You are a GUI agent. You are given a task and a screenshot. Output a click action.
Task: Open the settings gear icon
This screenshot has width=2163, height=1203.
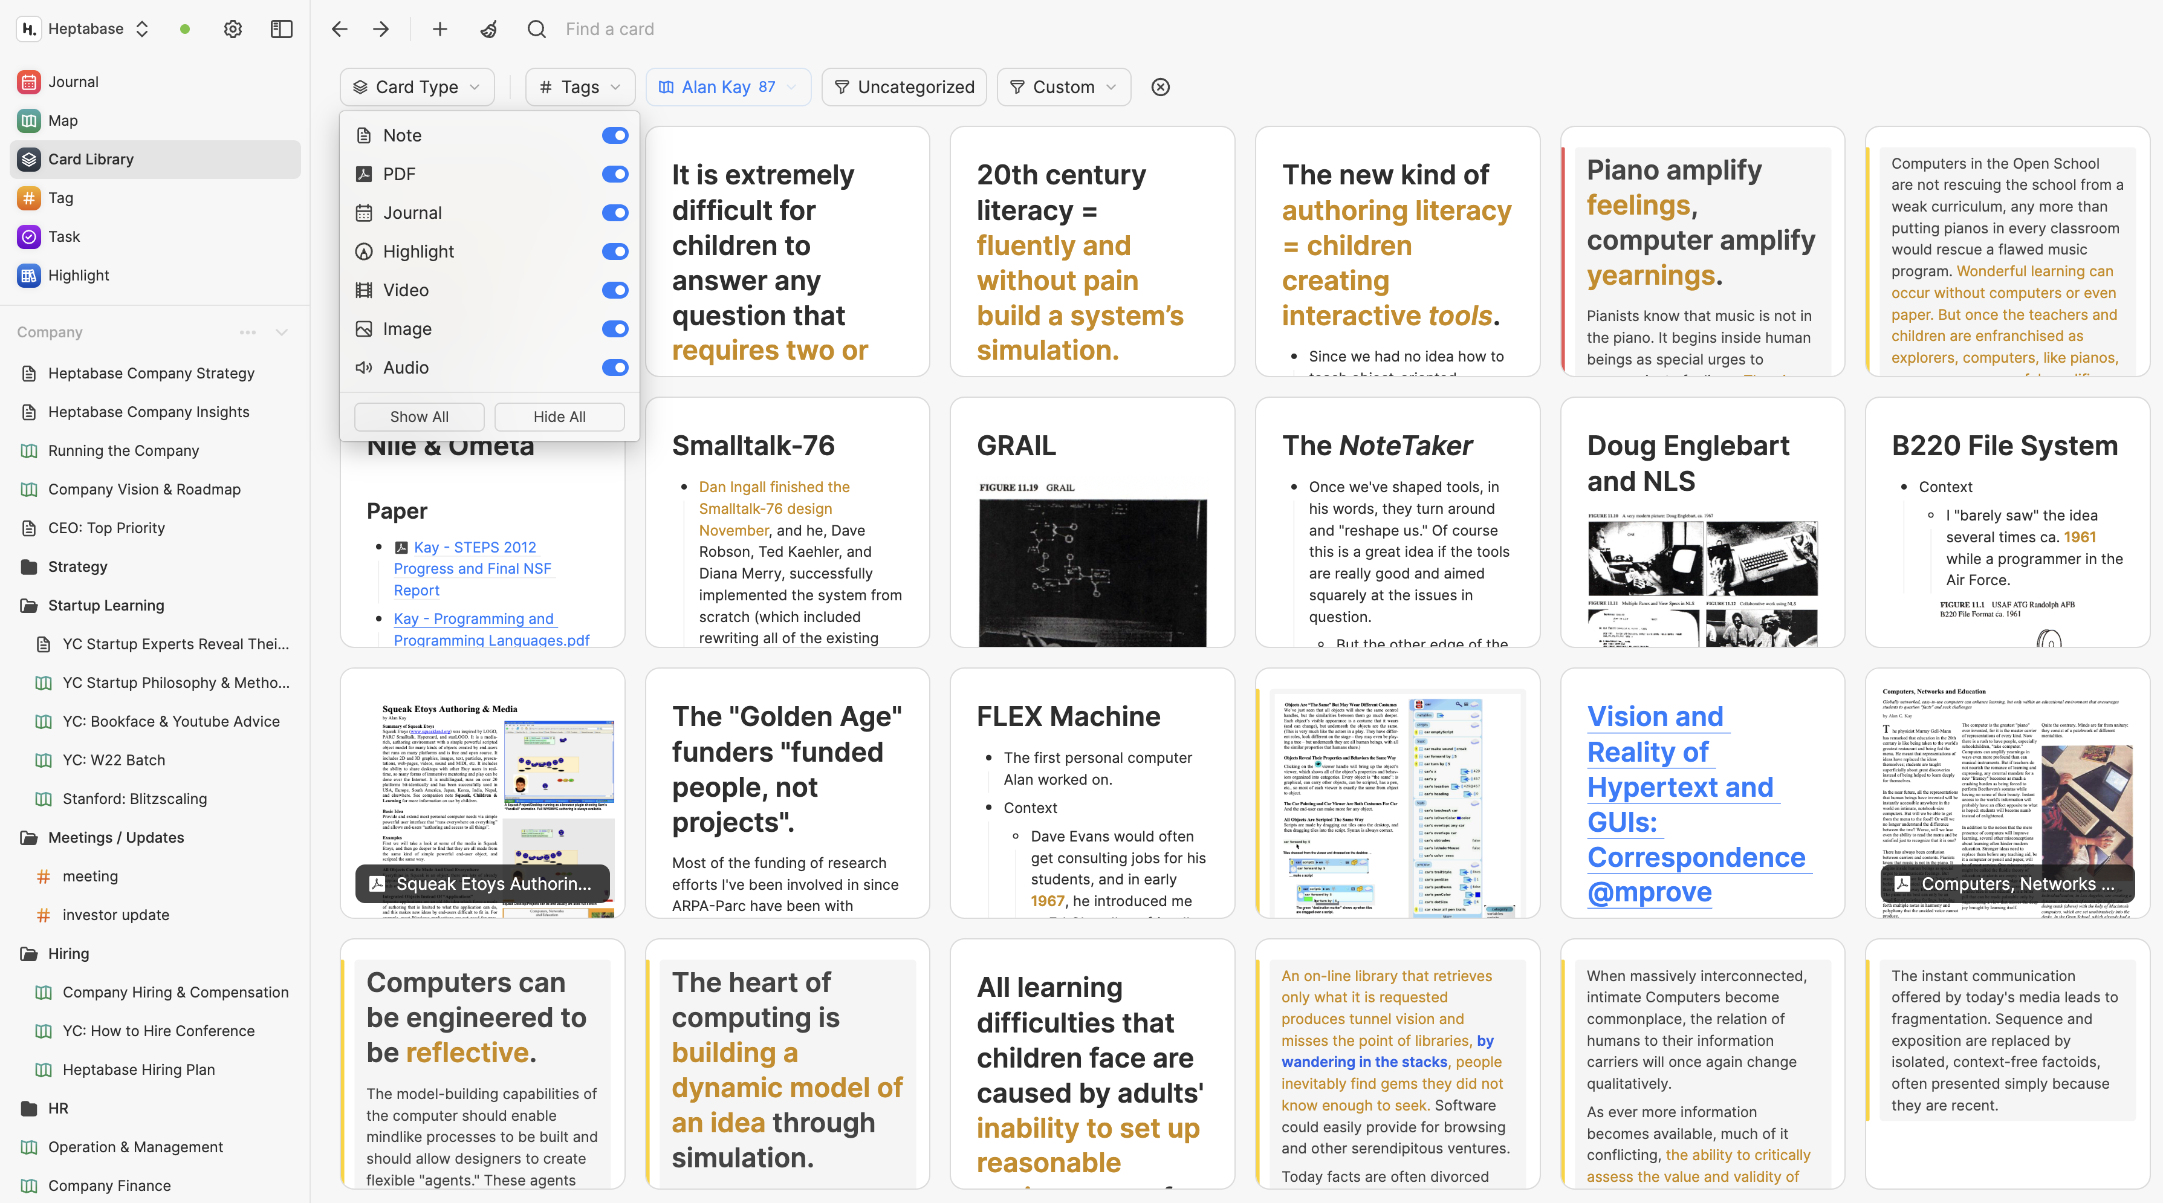(233, 30)
